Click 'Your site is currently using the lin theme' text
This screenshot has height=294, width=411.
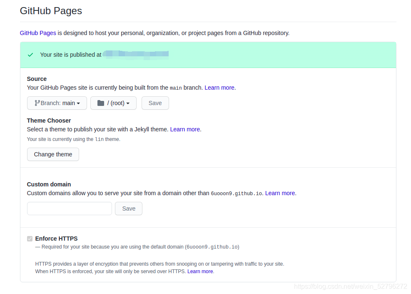click(x=74, y=139)
